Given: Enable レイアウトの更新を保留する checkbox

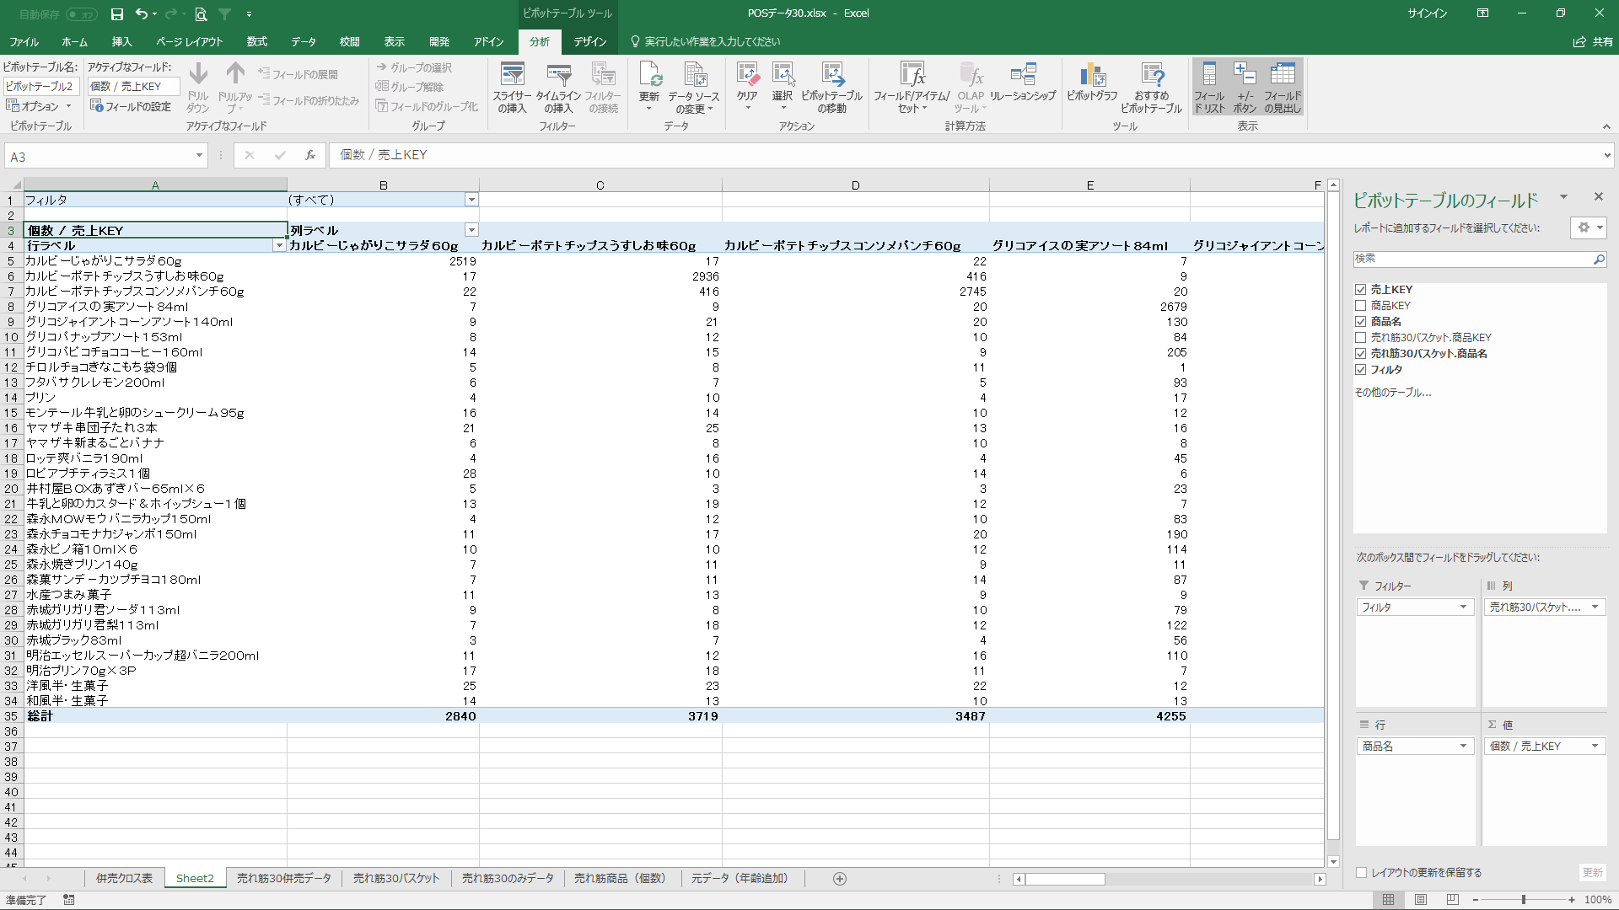Looking at the screenshot, I should (x=1361, y=873).
